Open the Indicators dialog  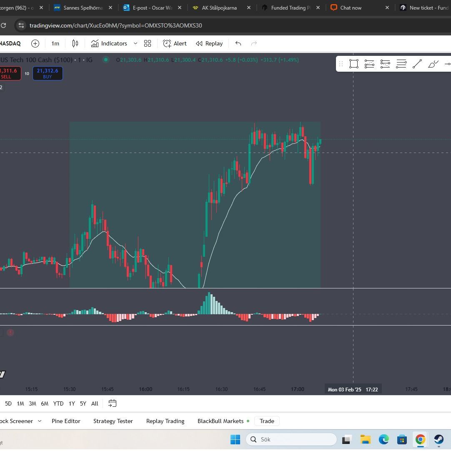coord(109,43)
